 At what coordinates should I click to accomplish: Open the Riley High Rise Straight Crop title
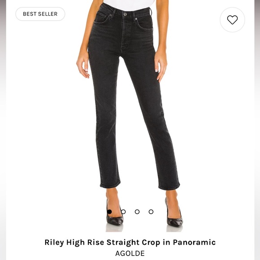click(x=130, y=242)
